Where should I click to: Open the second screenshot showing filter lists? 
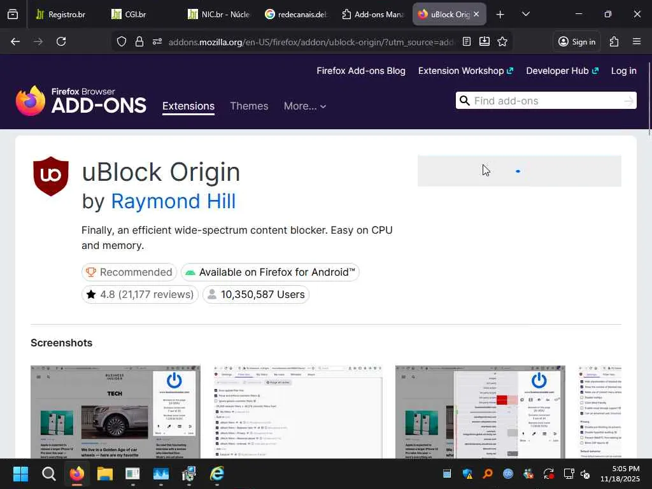[x=298, y=412]
